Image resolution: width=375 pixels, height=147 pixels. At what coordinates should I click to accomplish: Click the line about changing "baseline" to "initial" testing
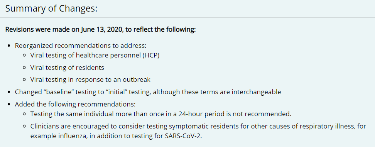click(148, 92)
